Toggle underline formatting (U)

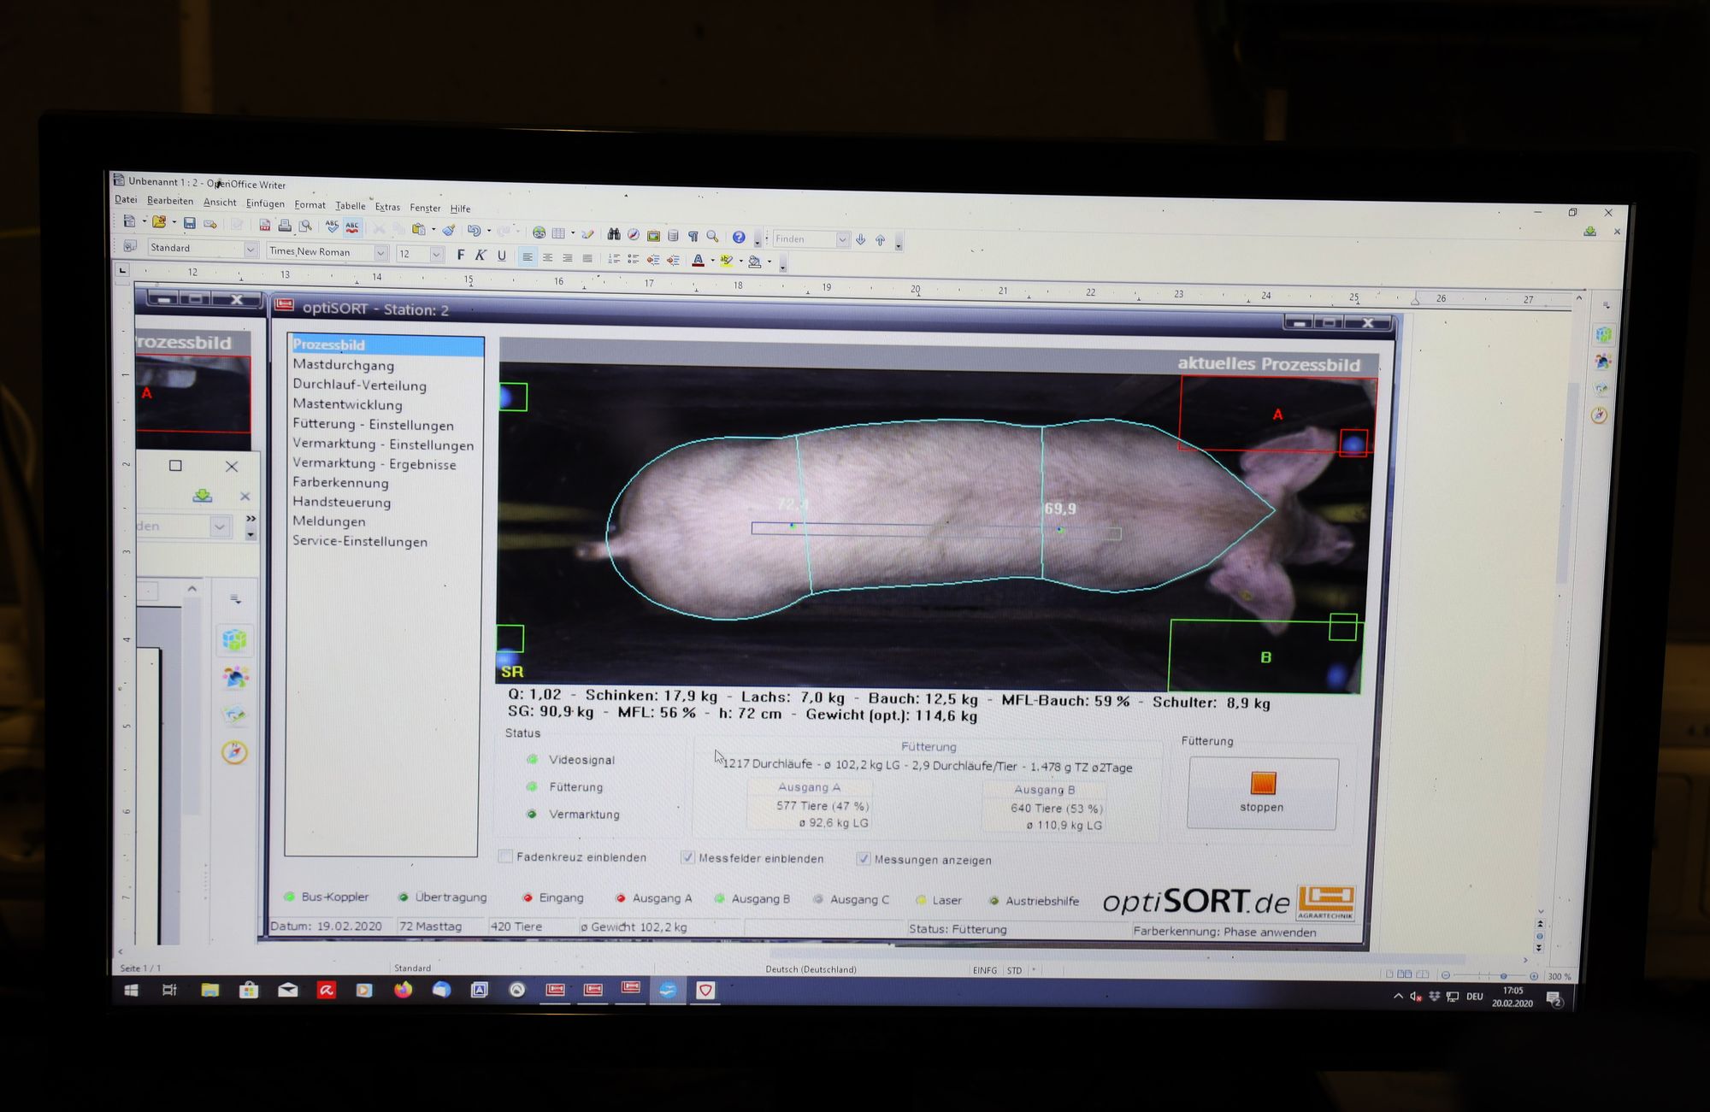click(502, 256)
